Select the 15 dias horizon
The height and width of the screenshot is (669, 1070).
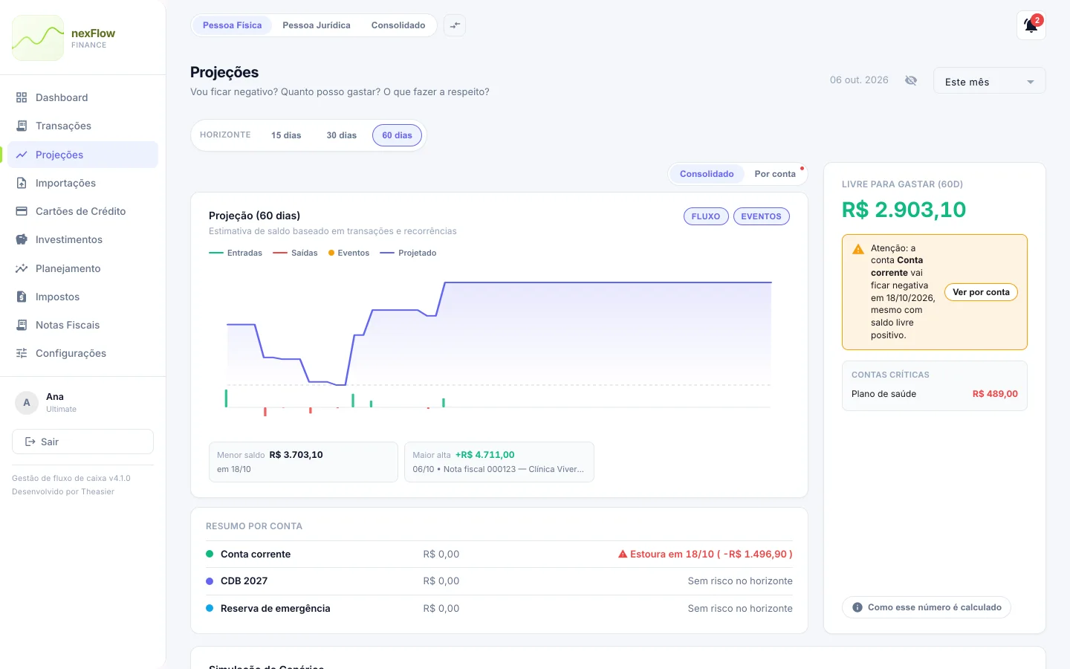pyautogui.click(x=286, y=135)
